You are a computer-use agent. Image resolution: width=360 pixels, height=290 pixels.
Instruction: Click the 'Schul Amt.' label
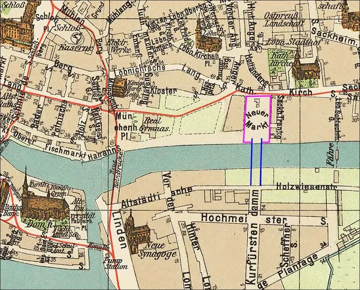(64, 248)
